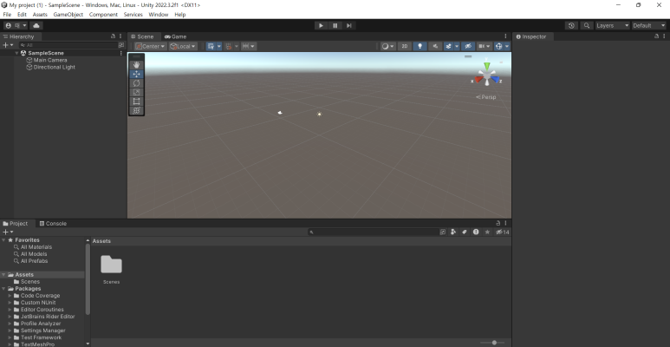
Task: Click the Pause button
Action: click(335, 26)
